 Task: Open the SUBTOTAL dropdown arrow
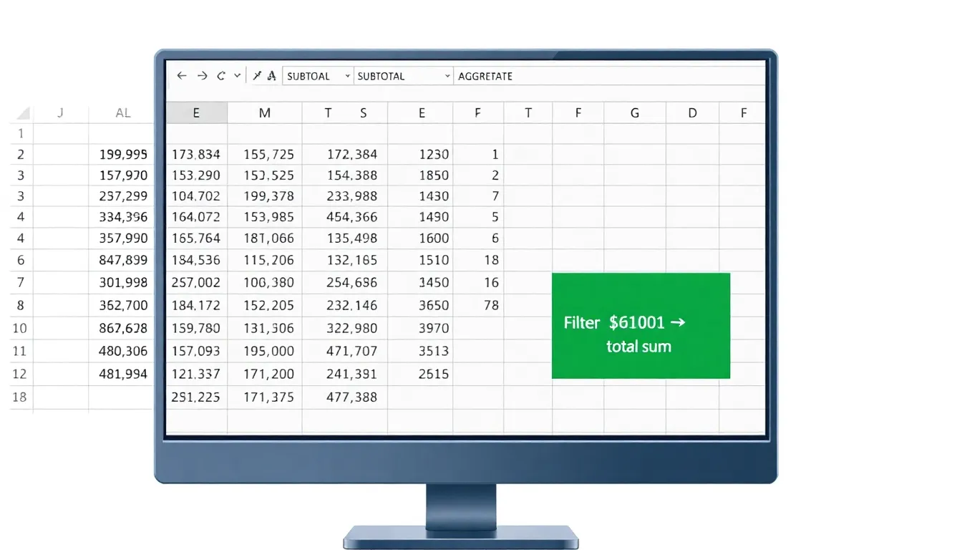447,76
